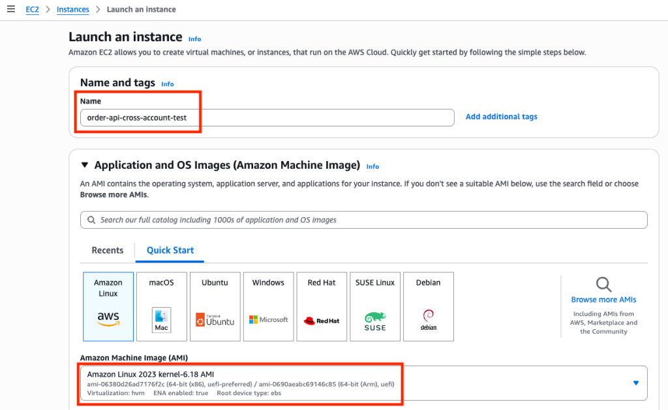Viewport: 668px width, 410px height.
Task: Open Browse more AMIs link
Action: (603, 300)
